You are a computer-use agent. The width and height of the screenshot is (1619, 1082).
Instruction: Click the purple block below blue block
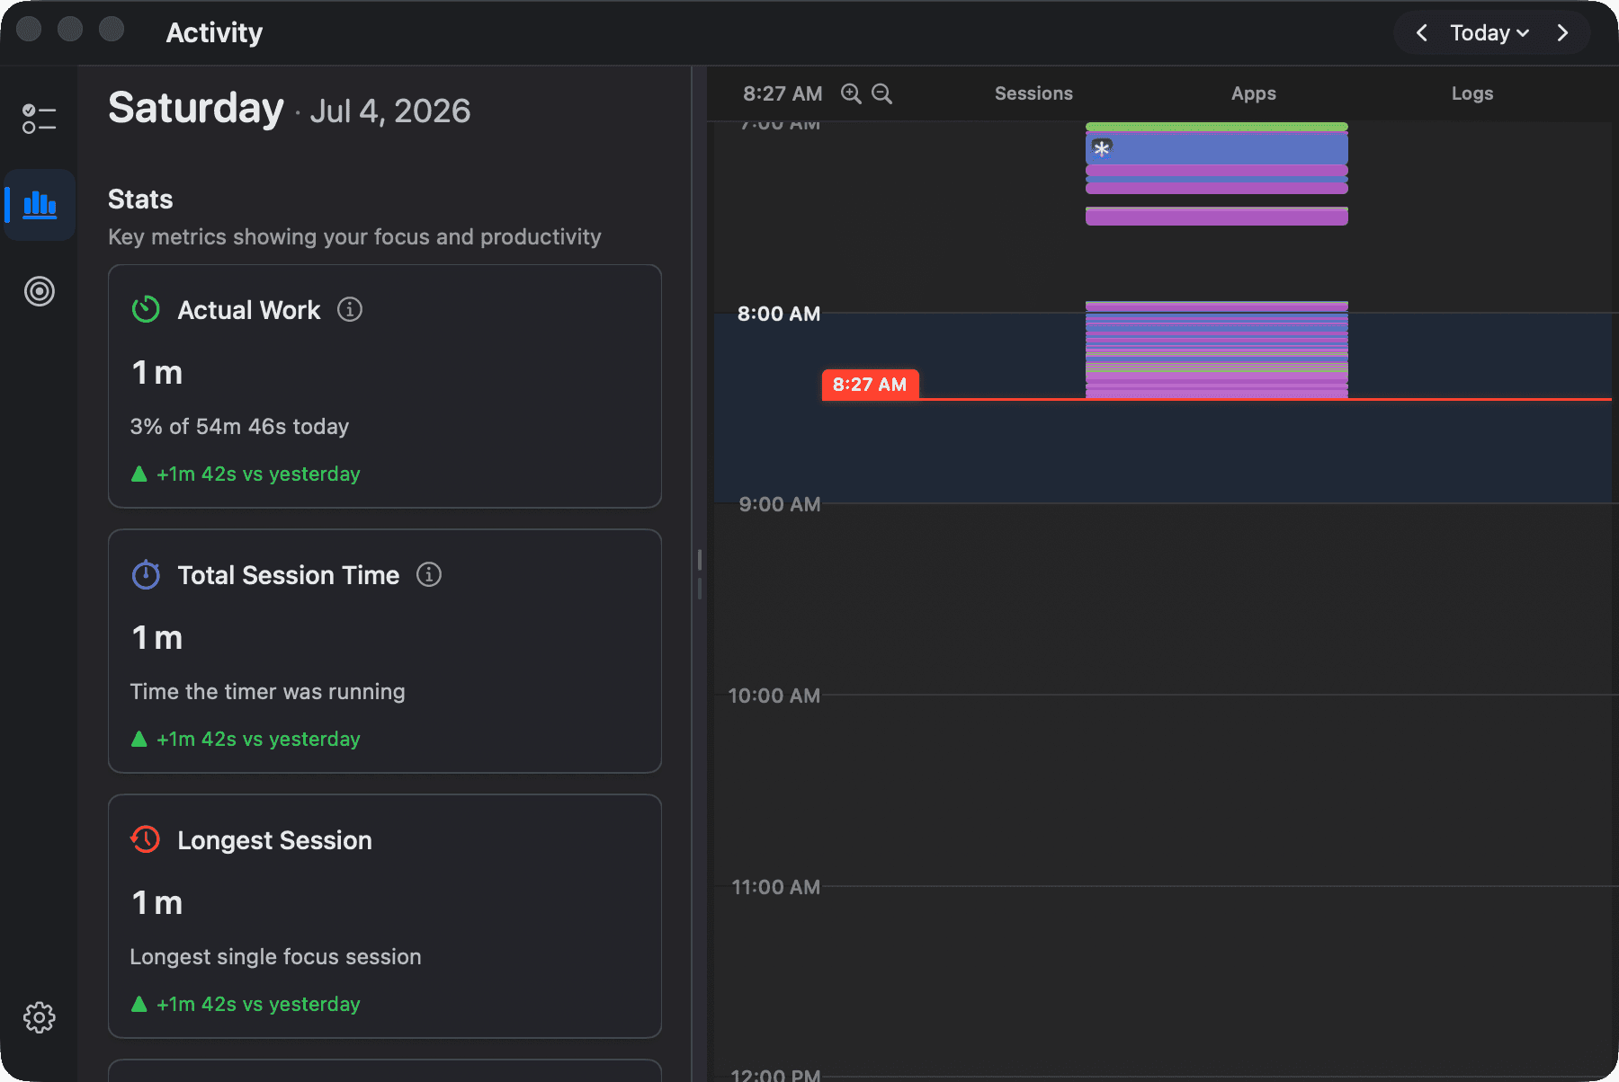pos(1217,171)
